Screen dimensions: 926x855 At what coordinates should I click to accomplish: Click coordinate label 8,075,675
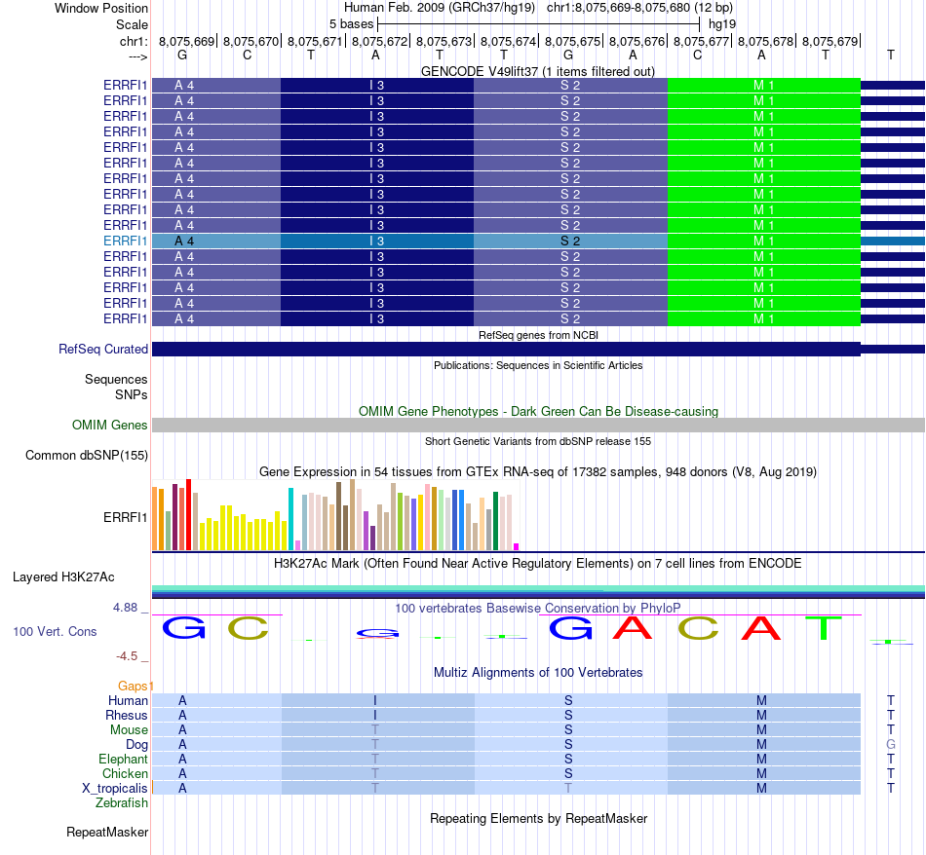(x=572, y=41)
